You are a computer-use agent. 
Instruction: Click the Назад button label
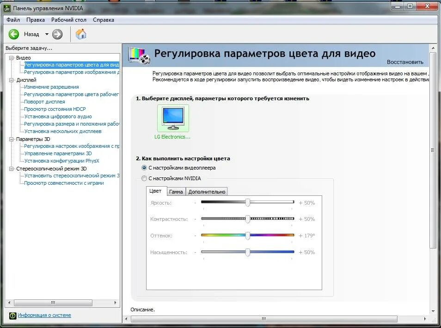click(x=31, y=34)
